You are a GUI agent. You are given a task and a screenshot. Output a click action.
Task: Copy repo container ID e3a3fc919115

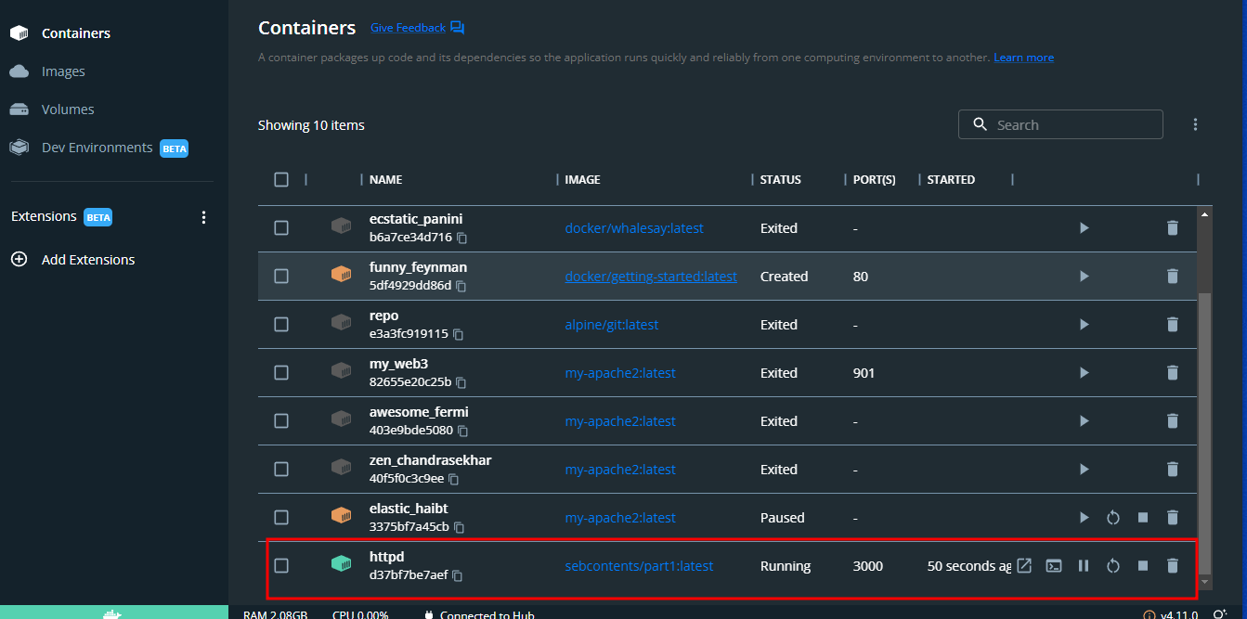(x=458, y=334)
